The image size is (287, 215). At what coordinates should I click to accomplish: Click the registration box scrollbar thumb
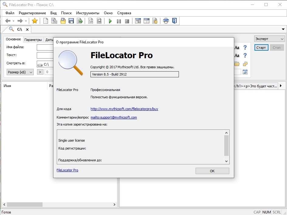(227, 146)
